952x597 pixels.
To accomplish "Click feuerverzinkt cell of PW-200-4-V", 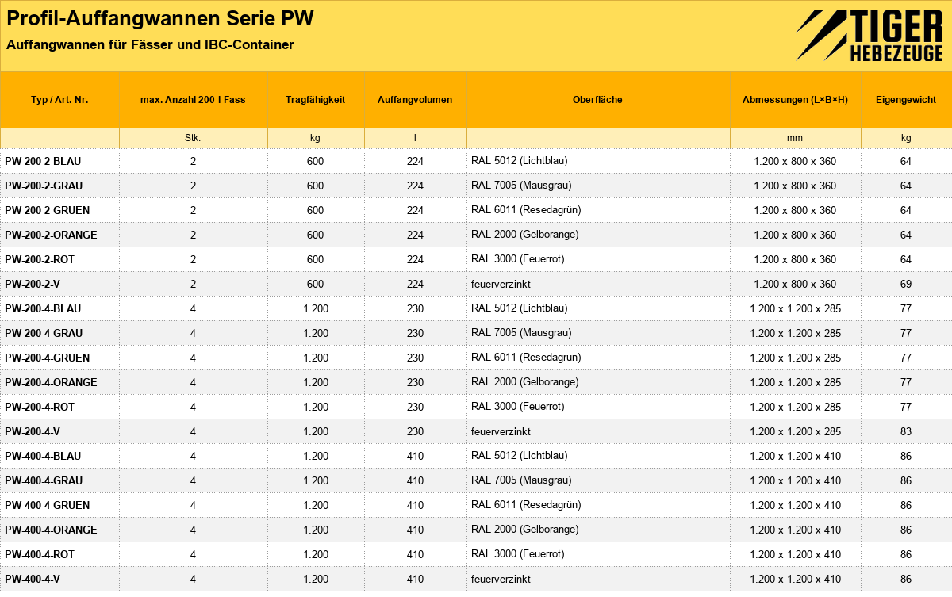I will (501, 431).
